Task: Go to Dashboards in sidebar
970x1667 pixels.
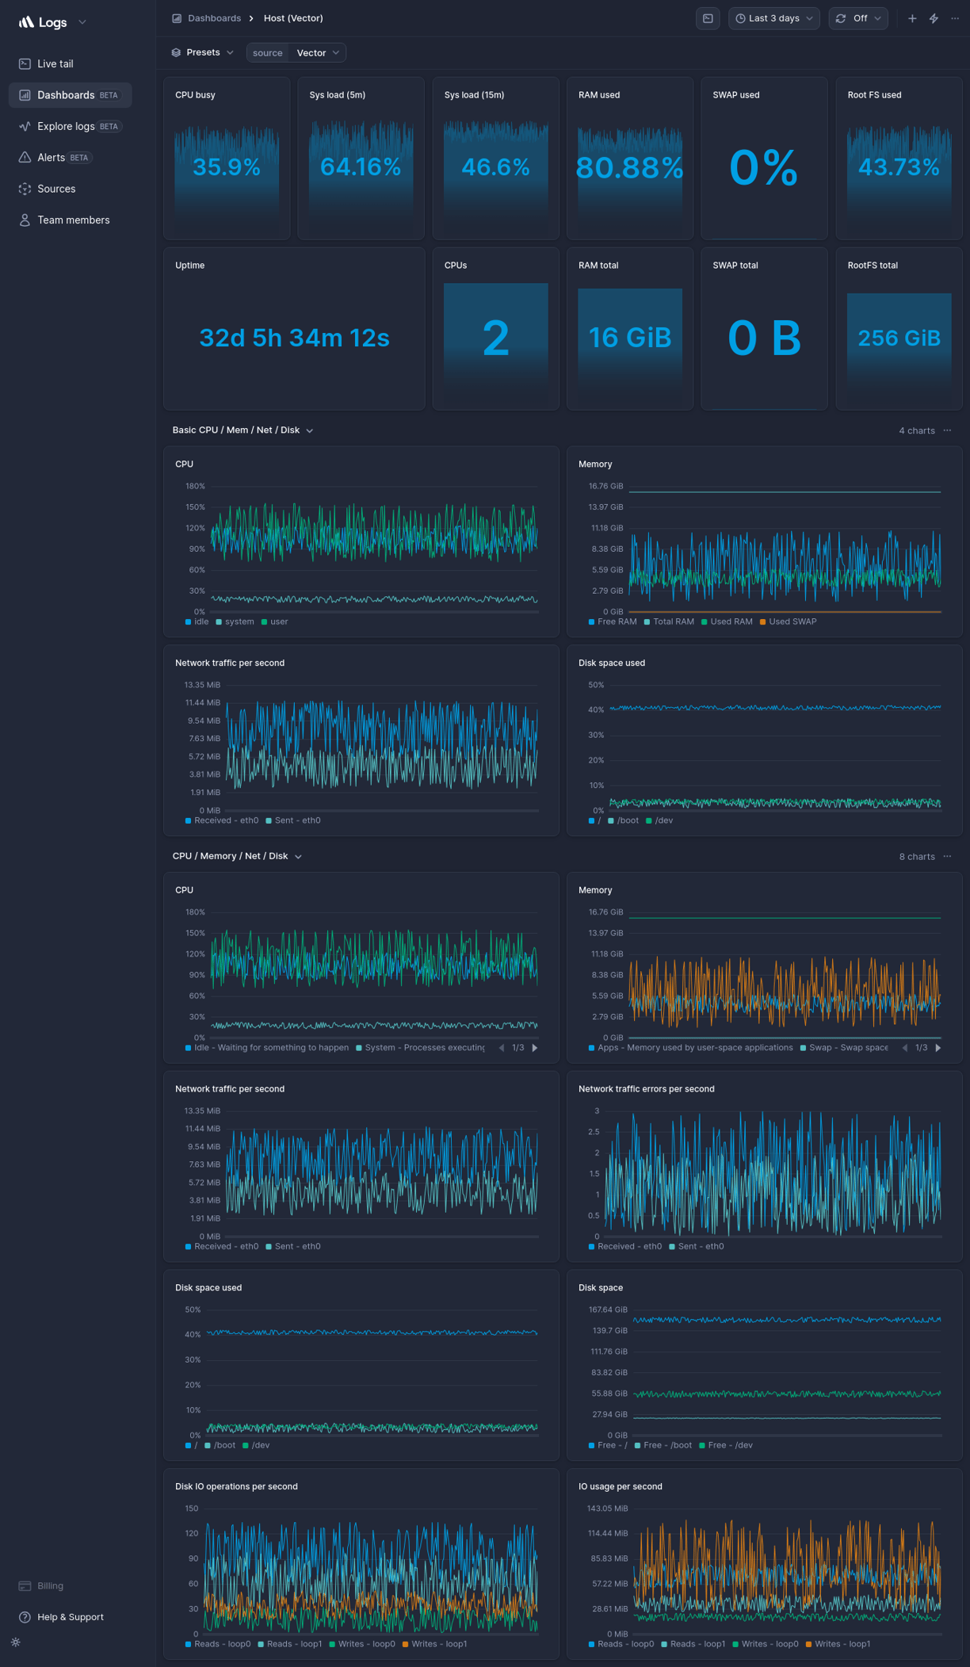Action: click(70, 95)
